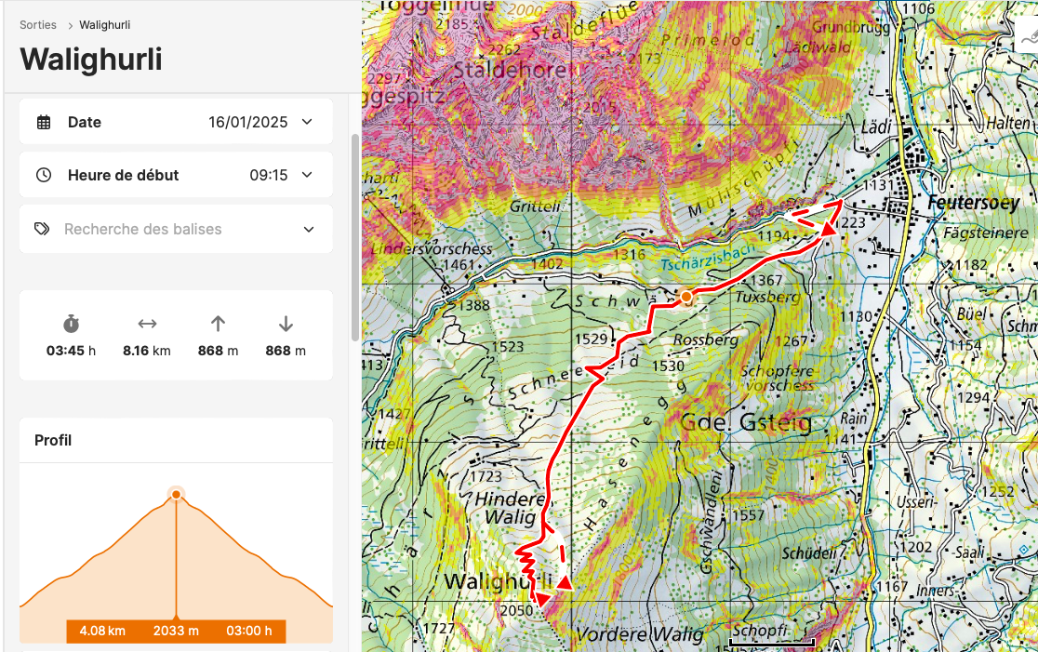The width and height of the screenshot is (1038, 652).
Task: Click the date value 16/01/2025
Action: click(247, 123)
